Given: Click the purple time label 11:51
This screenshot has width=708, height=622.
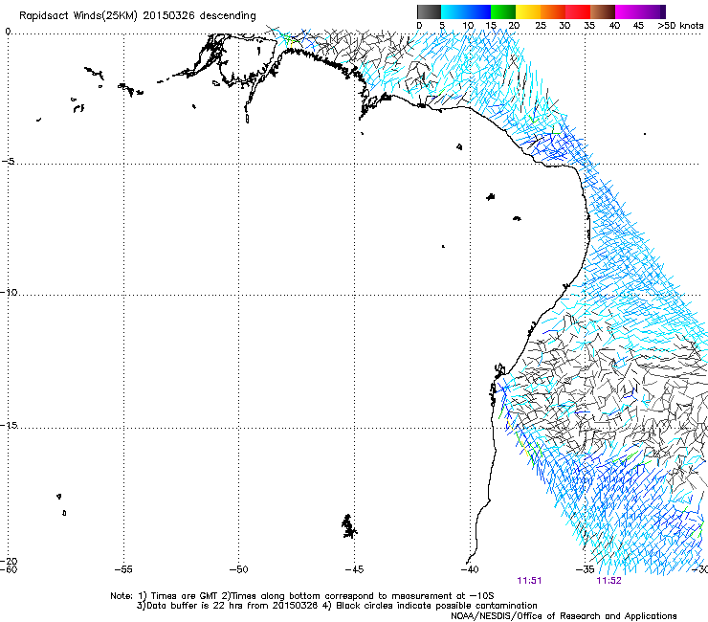Looking at the screenshot, I should click(529, 581).
